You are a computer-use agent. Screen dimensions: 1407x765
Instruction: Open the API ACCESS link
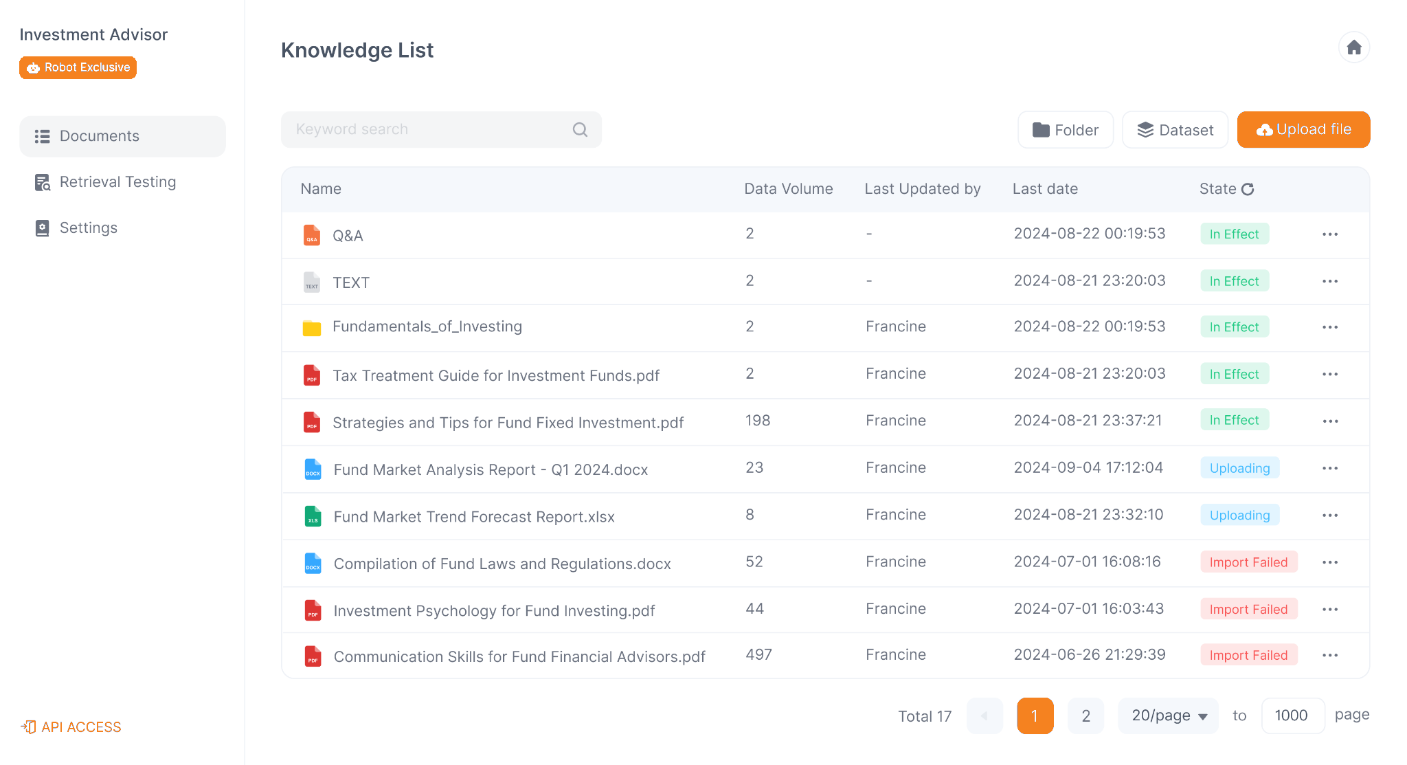click(71, 727)
